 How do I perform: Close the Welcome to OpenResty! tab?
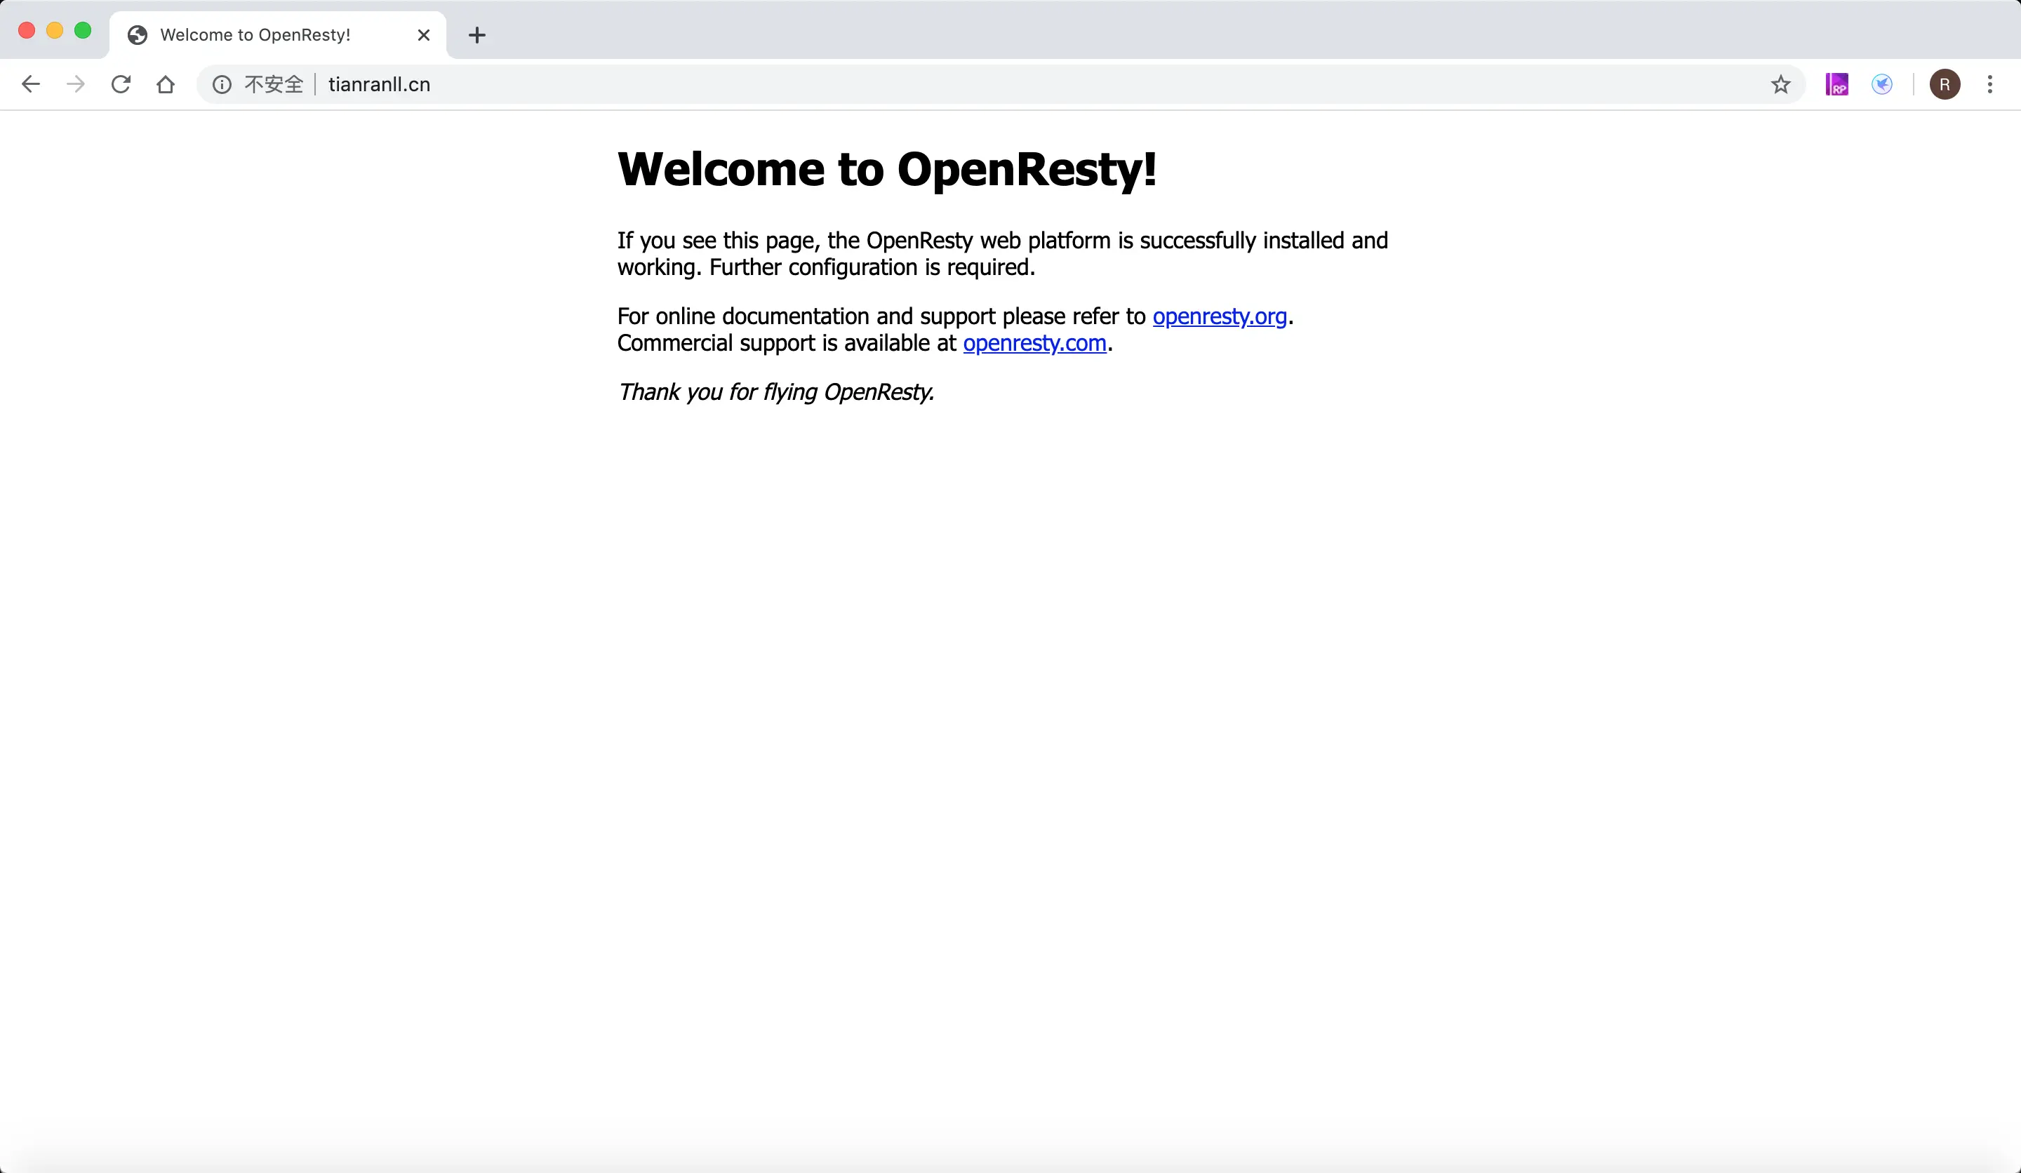425,34
